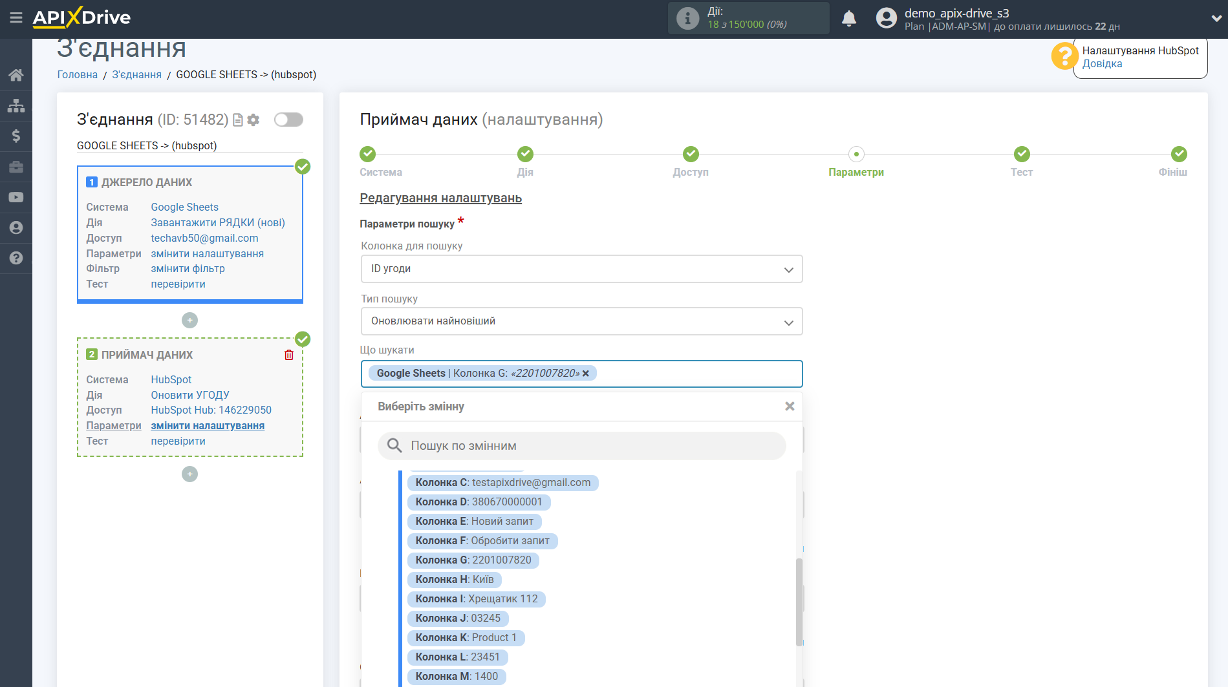This screenshot has width=1228, height=687.
Task: Open 'HubSpot Hub: 146229050' access link
Action: click(x=211, y=410)
